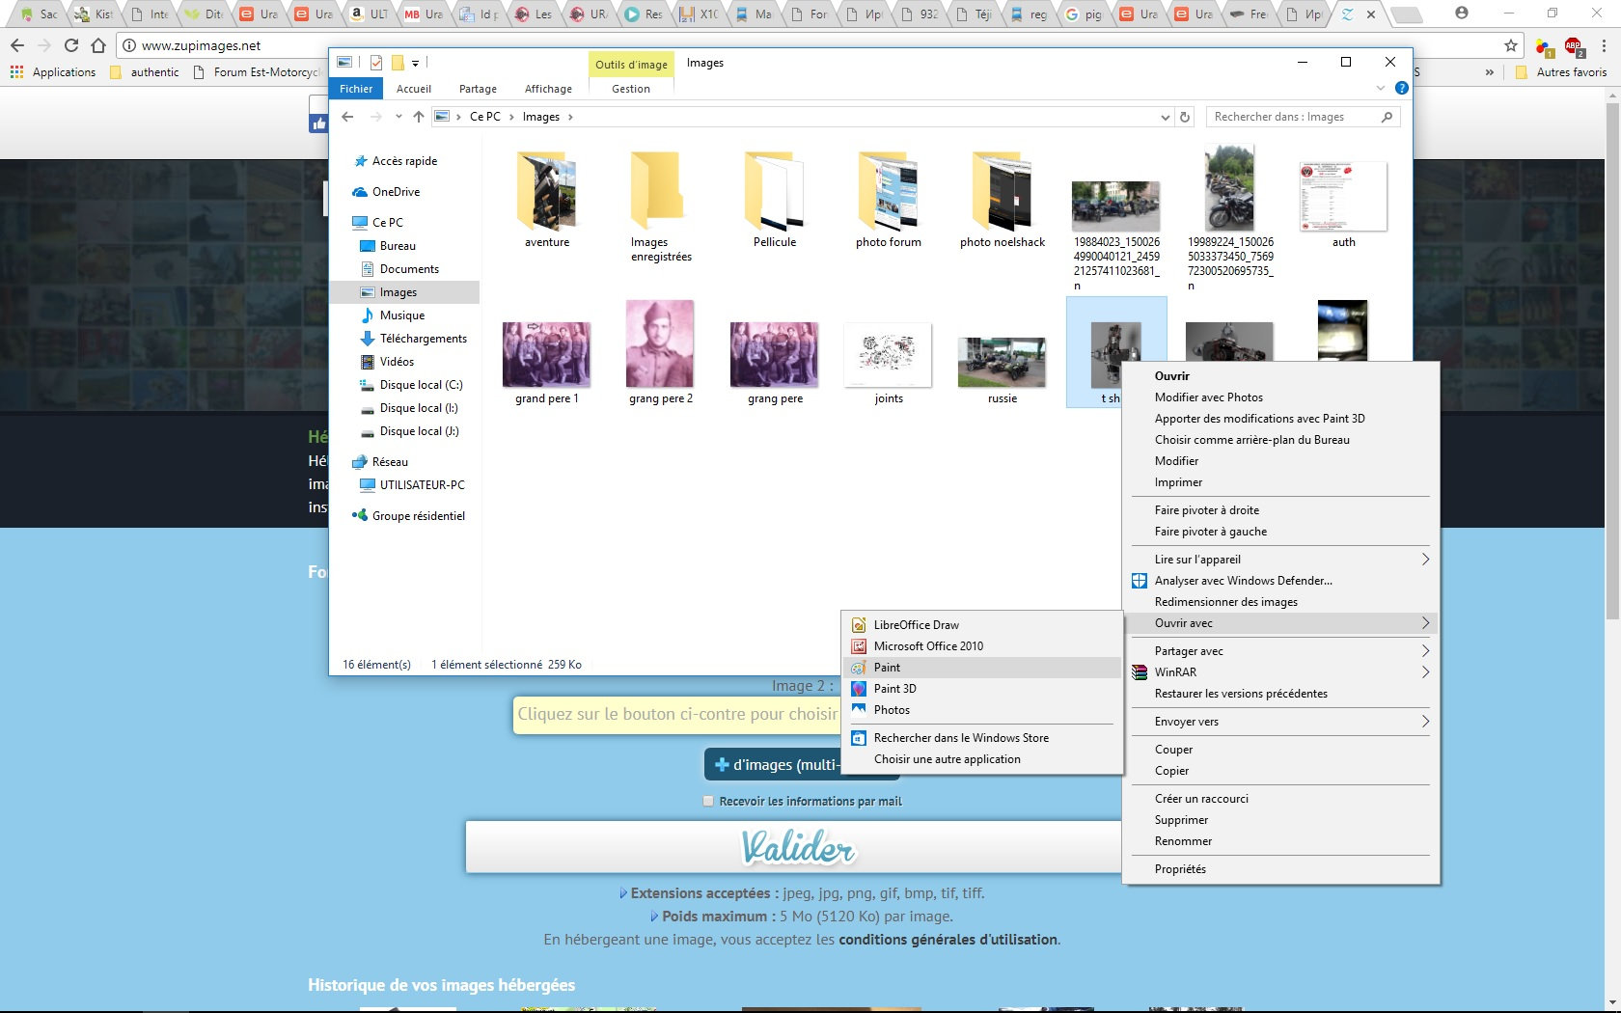Select Groupe résidentiel in navigation pane
Screen dimensions: 1621x1013
(418, 516)
